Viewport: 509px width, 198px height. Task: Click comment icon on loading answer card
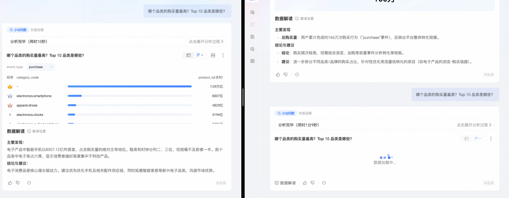(x=324, y=183)
